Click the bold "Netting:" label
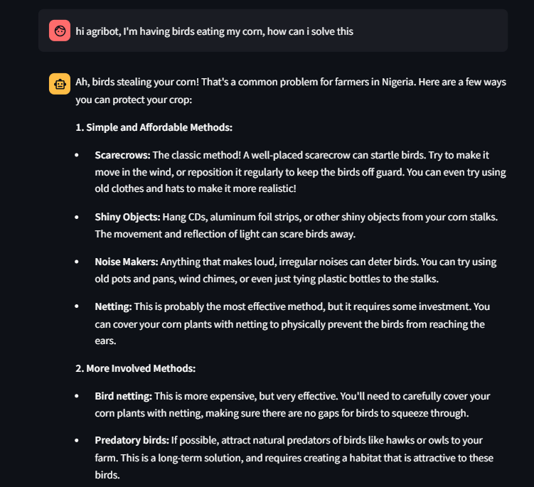The height and width of the screenshot is (487, 534). (x=113, y=306)
